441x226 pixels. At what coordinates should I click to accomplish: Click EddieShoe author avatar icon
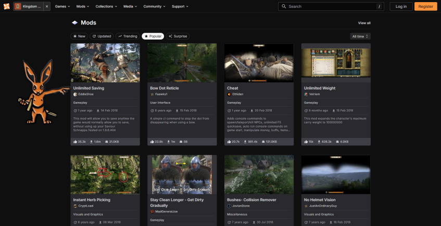click(75, 94)
